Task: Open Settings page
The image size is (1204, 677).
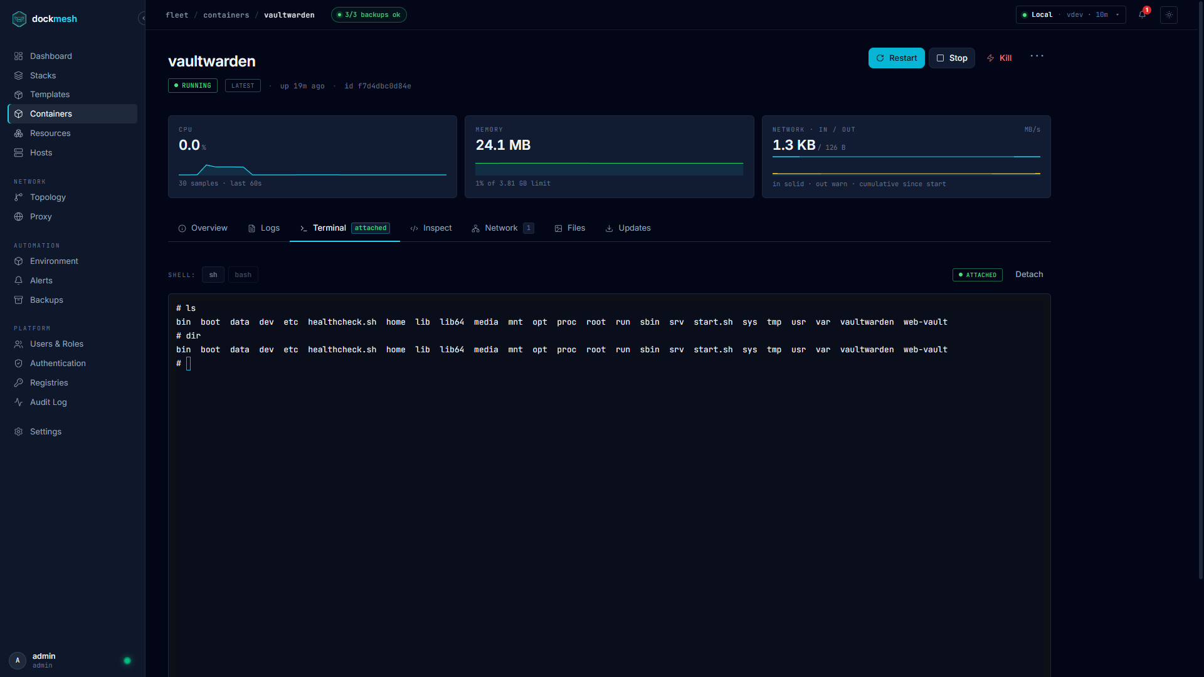Action: 72,431
